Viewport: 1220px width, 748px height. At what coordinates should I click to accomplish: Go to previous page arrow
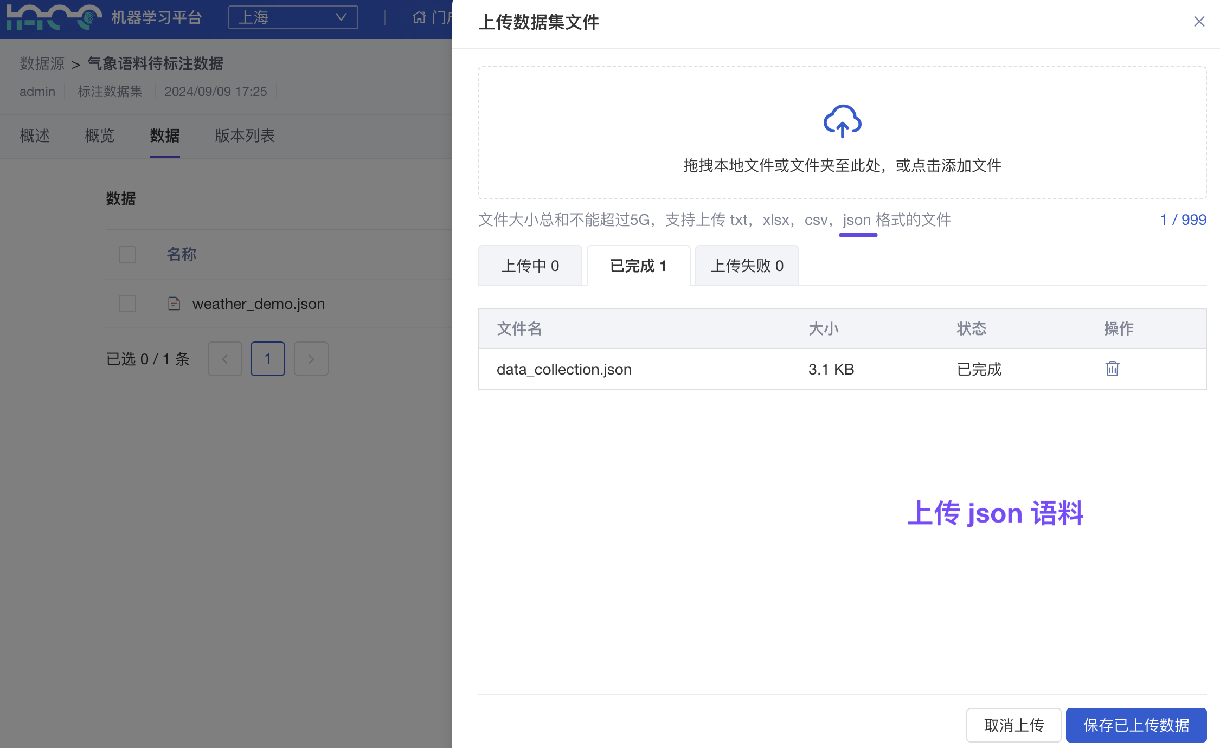[x=224, y=359]
